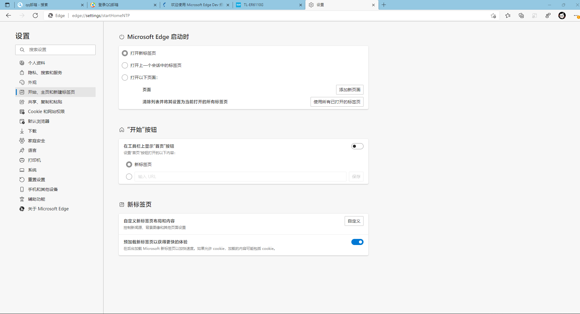The image size is (580, 314).
Task: Close the qq邮箱 - 搜索 tab
Action: click(x=82, y=5)
